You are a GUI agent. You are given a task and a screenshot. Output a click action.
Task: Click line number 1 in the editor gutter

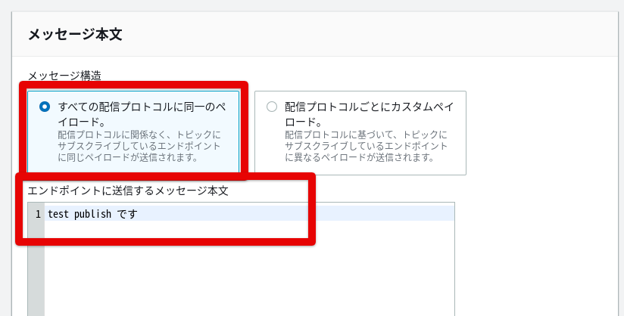pos(38,214)
